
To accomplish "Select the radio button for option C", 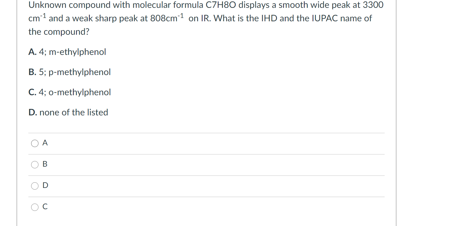I will coord(34,207).
